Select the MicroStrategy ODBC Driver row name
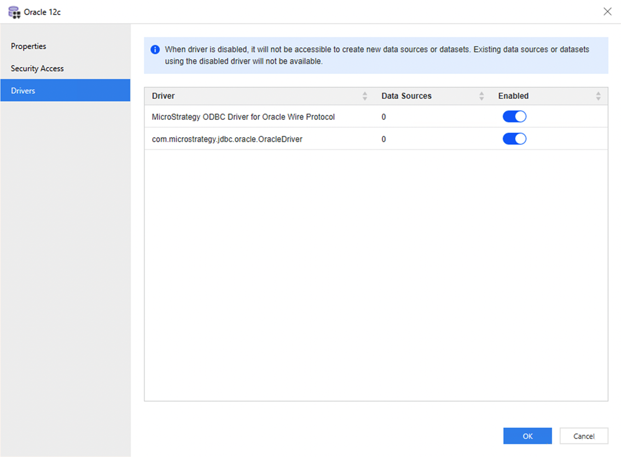The height and width of the screenshot is (457, 621). click(x=243, y=117)
